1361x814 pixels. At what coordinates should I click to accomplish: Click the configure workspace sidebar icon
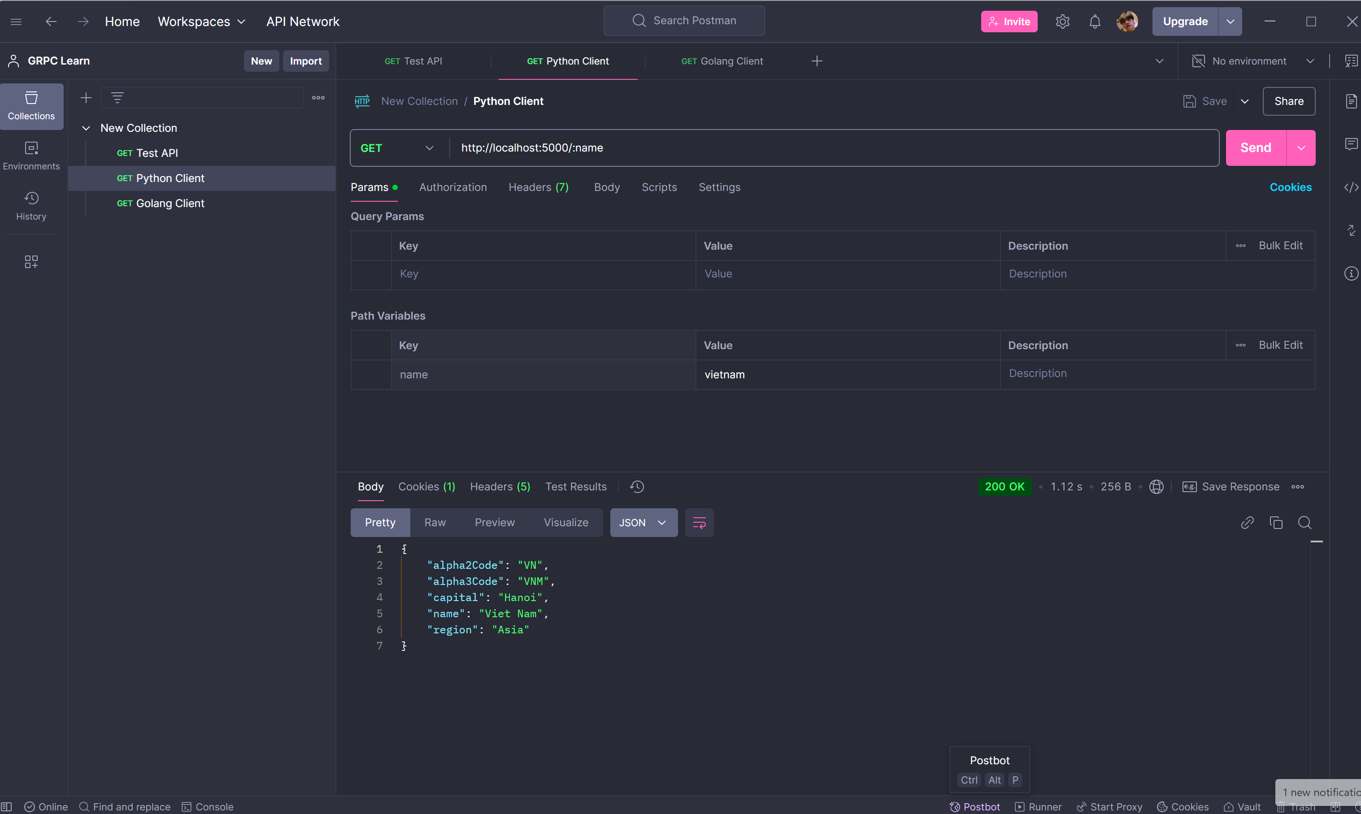tap(31, 262)
